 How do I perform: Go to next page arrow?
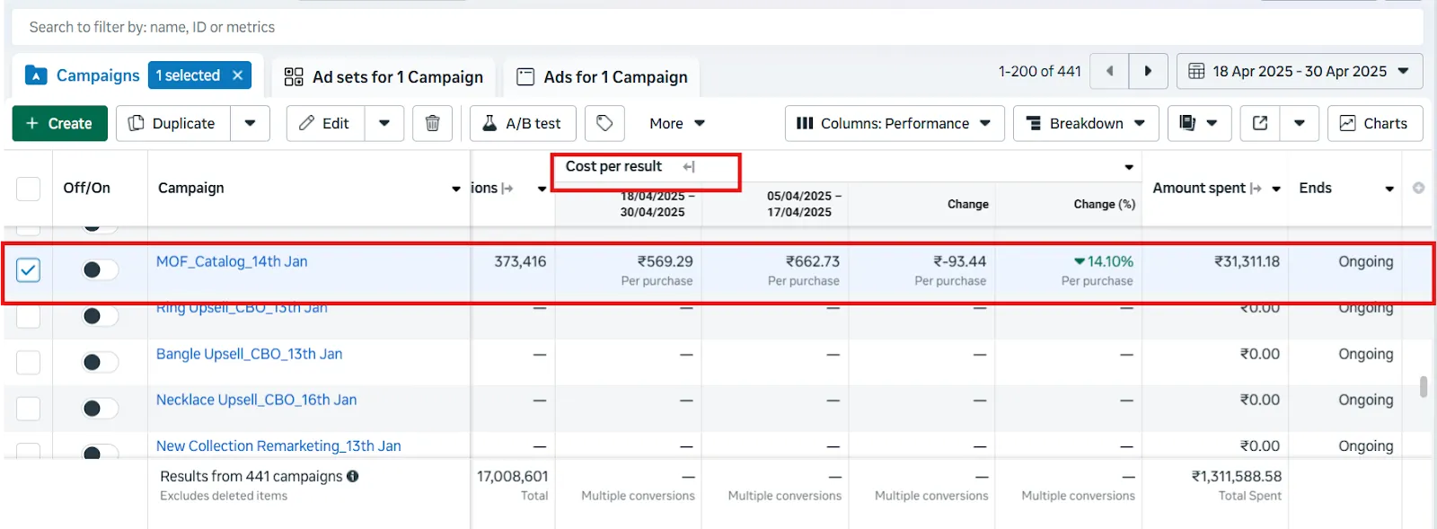[x=1148, y=71]
